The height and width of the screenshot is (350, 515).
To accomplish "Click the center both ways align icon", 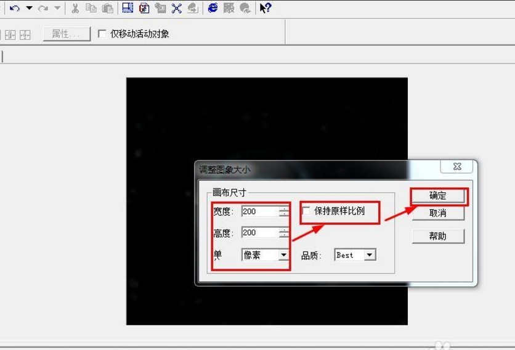I will (x=25, y=35).
